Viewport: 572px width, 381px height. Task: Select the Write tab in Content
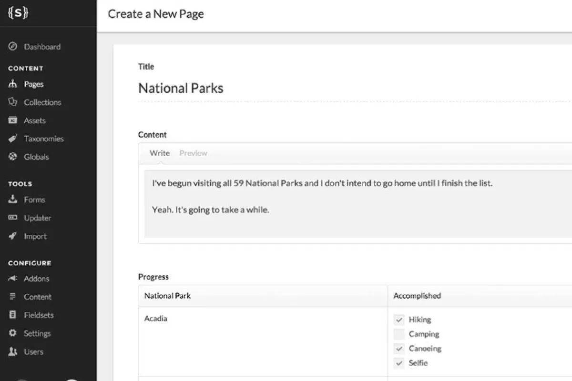tap(159, 153)
